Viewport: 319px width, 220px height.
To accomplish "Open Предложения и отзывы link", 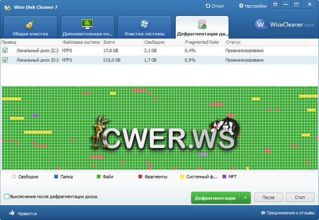I will tap(291, 213).
